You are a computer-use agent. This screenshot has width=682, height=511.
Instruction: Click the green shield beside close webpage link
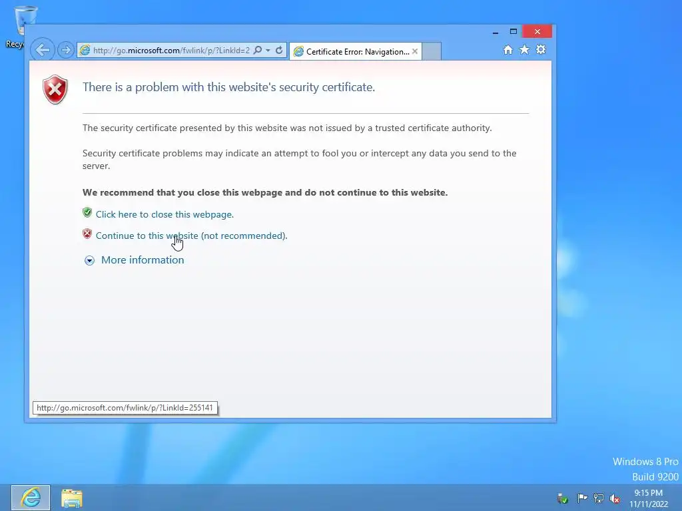[87, 212]
